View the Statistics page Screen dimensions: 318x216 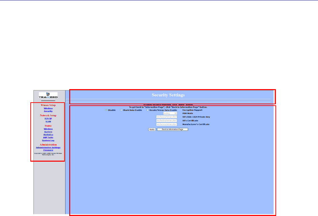point(48,135)
